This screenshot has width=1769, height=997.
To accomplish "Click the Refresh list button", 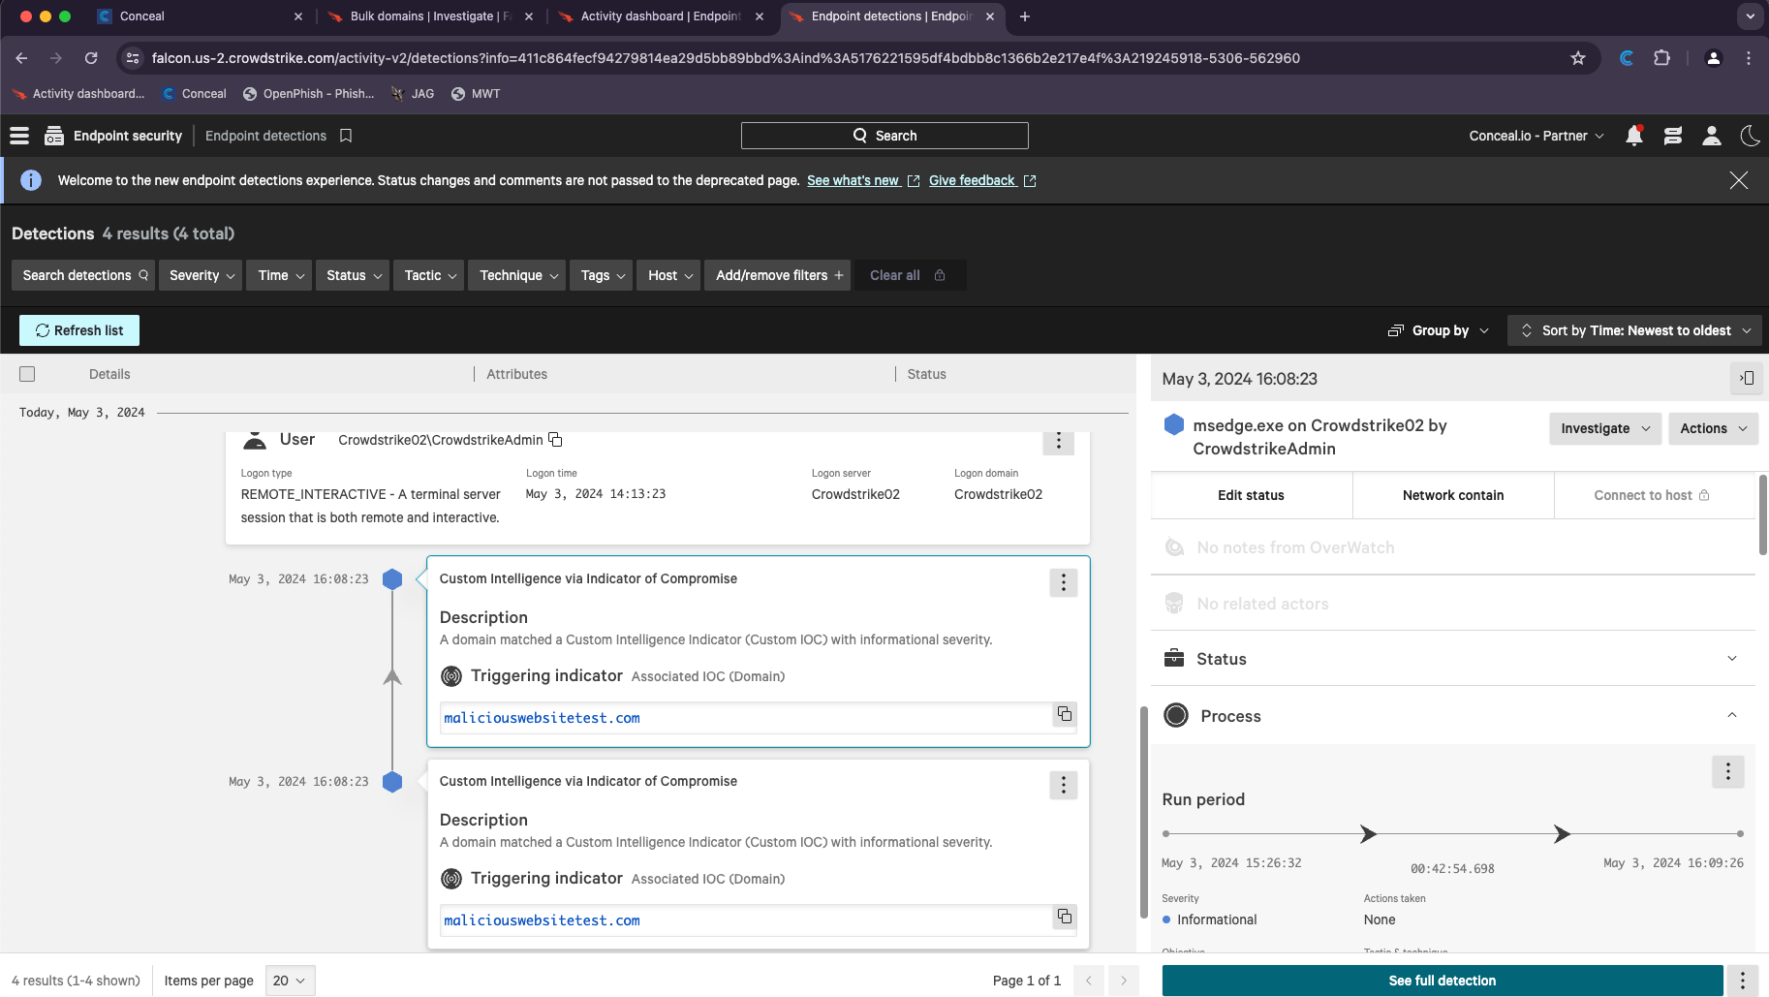I will pos(79,330).
